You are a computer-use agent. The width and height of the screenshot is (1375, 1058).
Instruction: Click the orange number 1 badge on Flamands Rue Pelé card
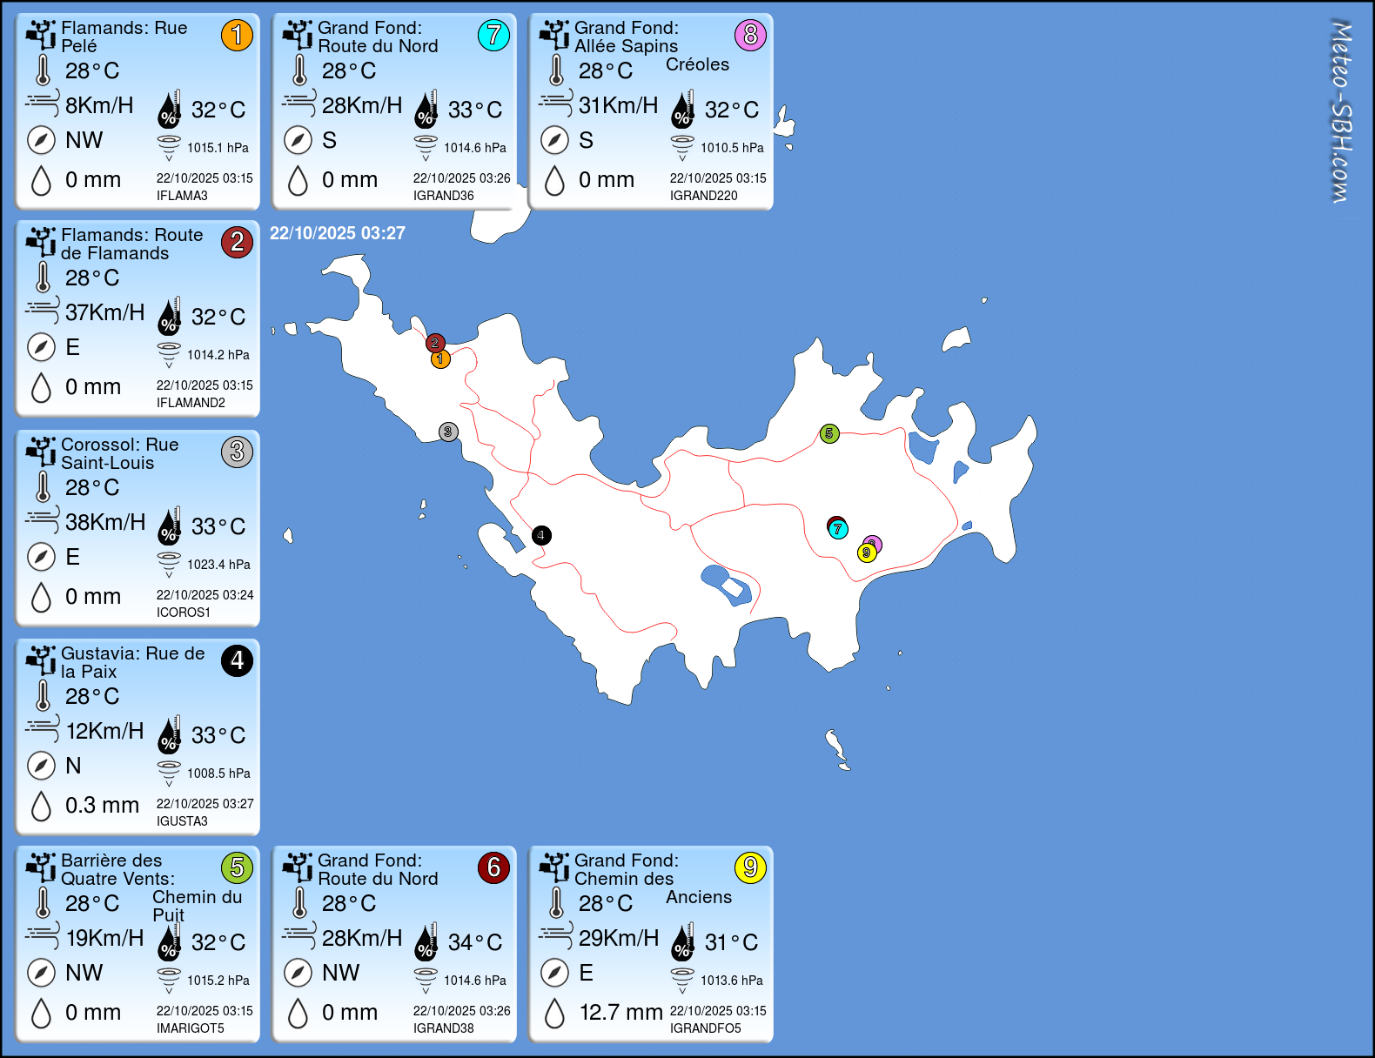point(237,35)
